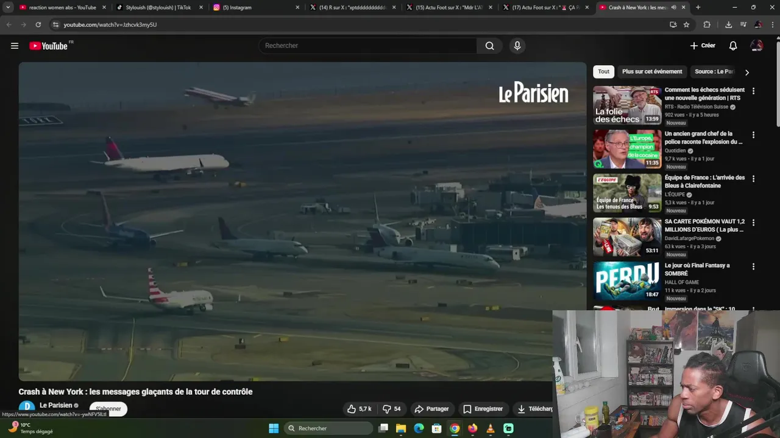Image resolution: width=780 pixels, height=438 pixels.
Task: Open the Windows Start menu
Action: (x=274, y=428)
